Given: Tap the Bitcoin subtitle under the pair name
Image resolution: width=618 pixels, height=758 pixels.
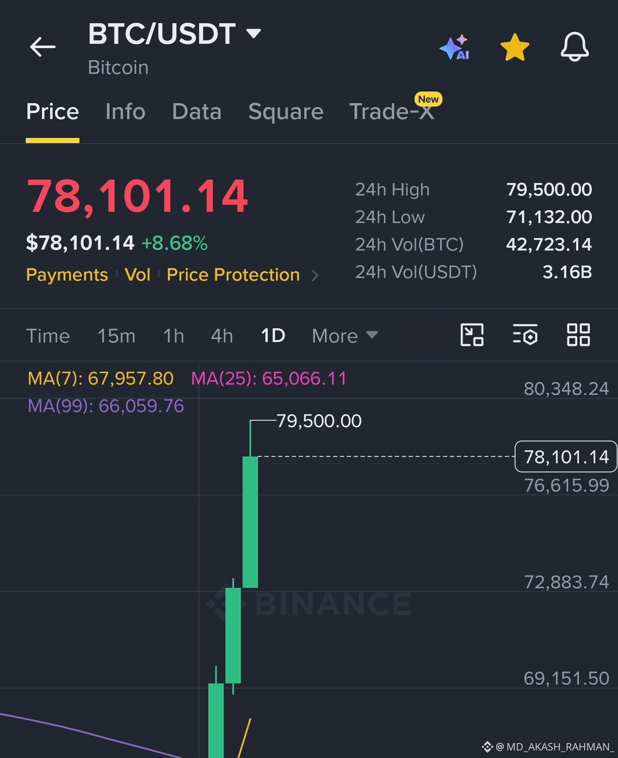Looking at the screenshot, I should click(118, 67).
